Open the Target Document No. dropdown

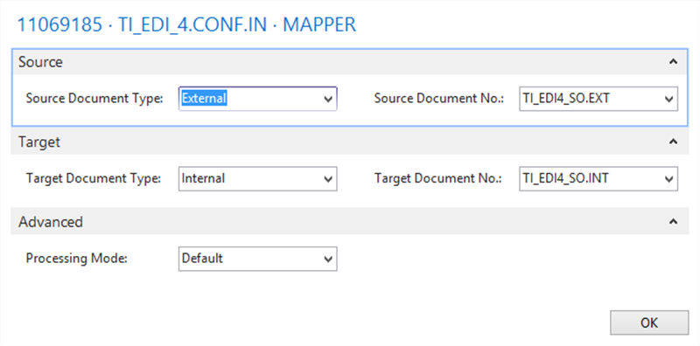[668, 179]
